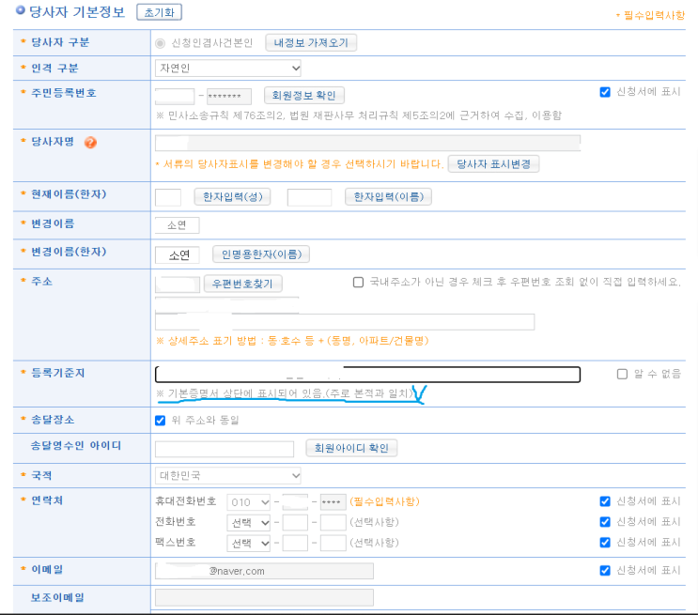
Task: Click 인명용한자(이름) button
Action: 261,254
